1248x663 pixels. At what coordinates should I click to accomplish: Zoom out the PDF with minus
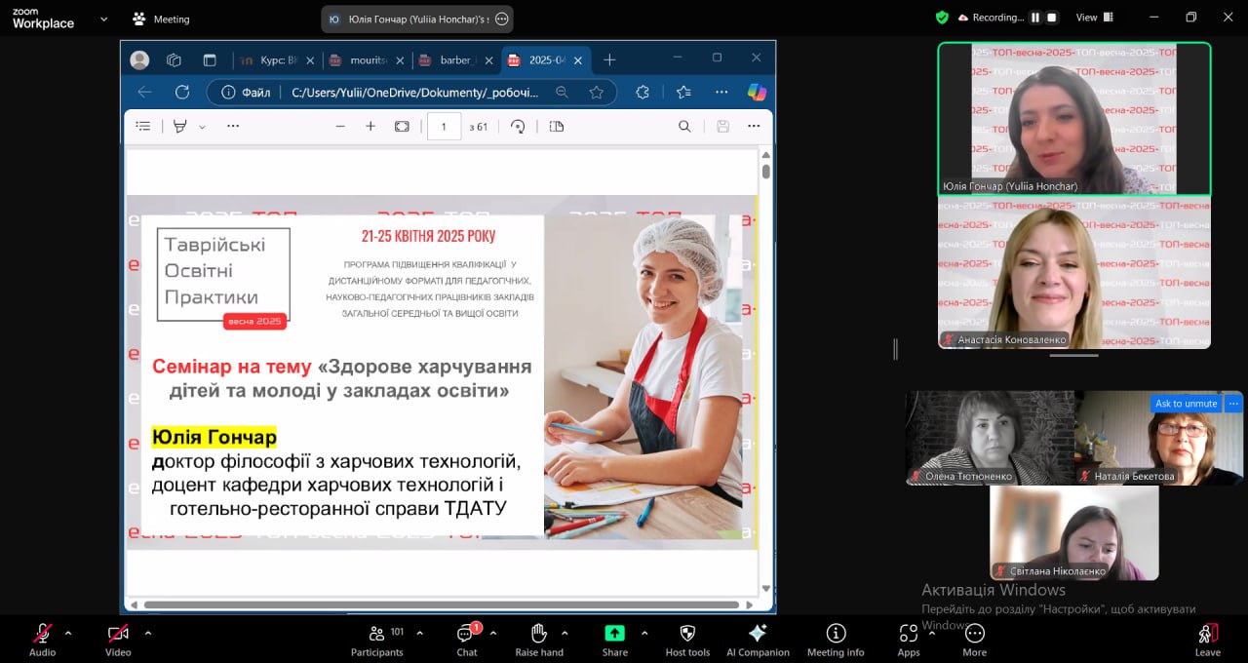click(x=340, y=126)
